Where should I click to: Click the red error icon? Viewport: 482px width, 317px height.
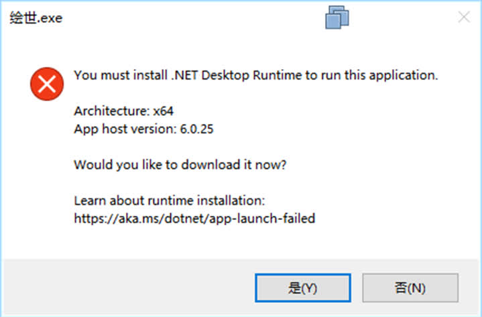(x=47, y=84)
